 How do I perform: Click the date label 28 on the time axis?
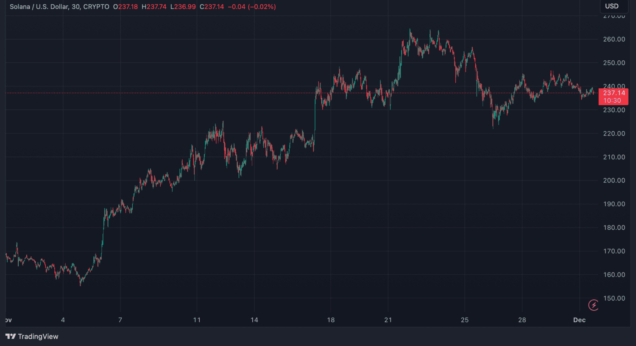(522, 320)
